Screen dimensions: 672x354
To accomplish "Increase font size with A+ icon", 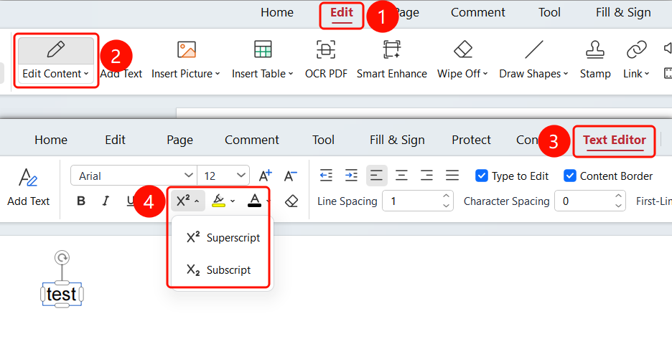I will coord(266,176).
